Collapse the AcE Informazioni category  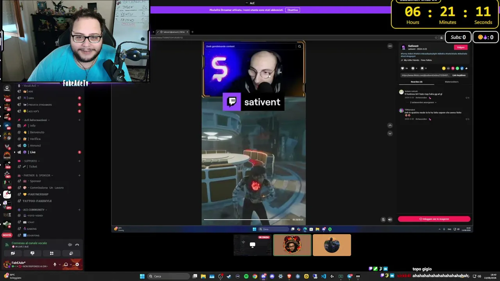(34, 120)
